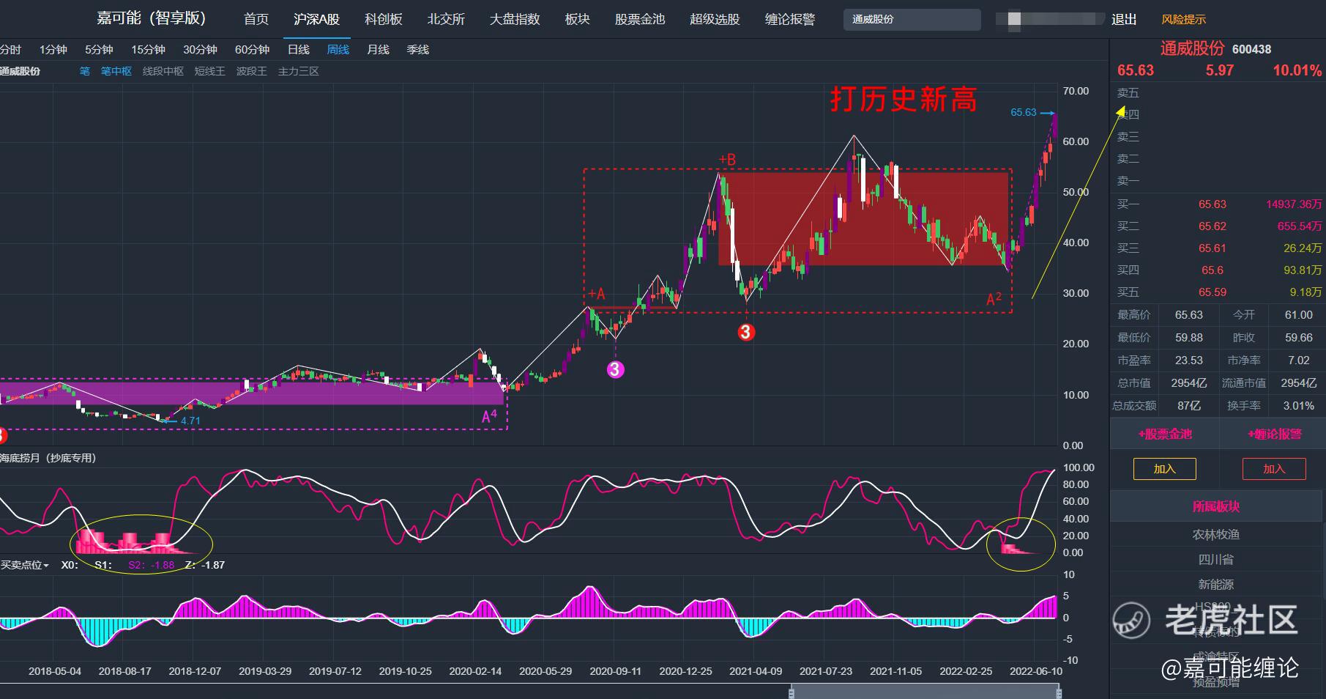Click the stock code 600438
Image resolution: width=1326 pixels, height=699 pixels.
[1252, 49]
